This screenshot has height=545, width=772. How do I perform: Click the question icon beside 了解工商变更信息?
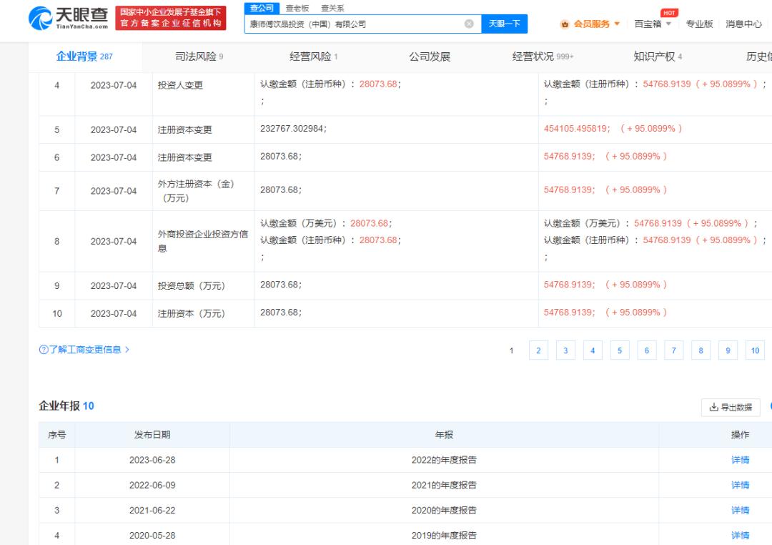[44, 350]
